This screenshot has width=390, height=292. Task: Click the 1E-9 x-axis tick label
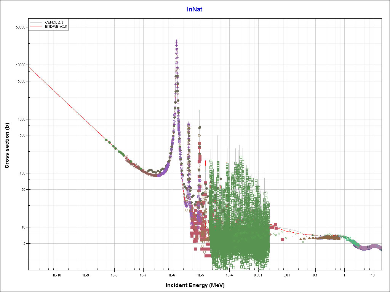85,275
